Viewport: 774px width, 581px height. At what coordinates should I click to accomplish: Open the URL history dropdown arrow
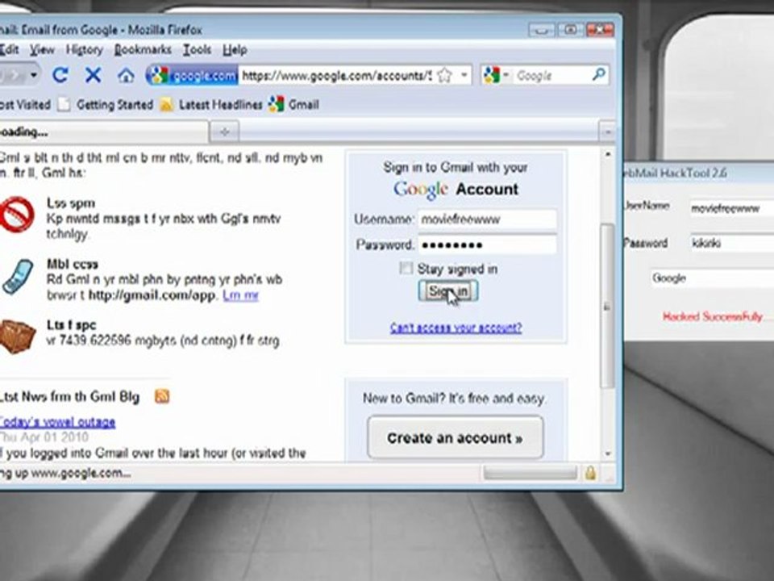[x=464, y=76]
